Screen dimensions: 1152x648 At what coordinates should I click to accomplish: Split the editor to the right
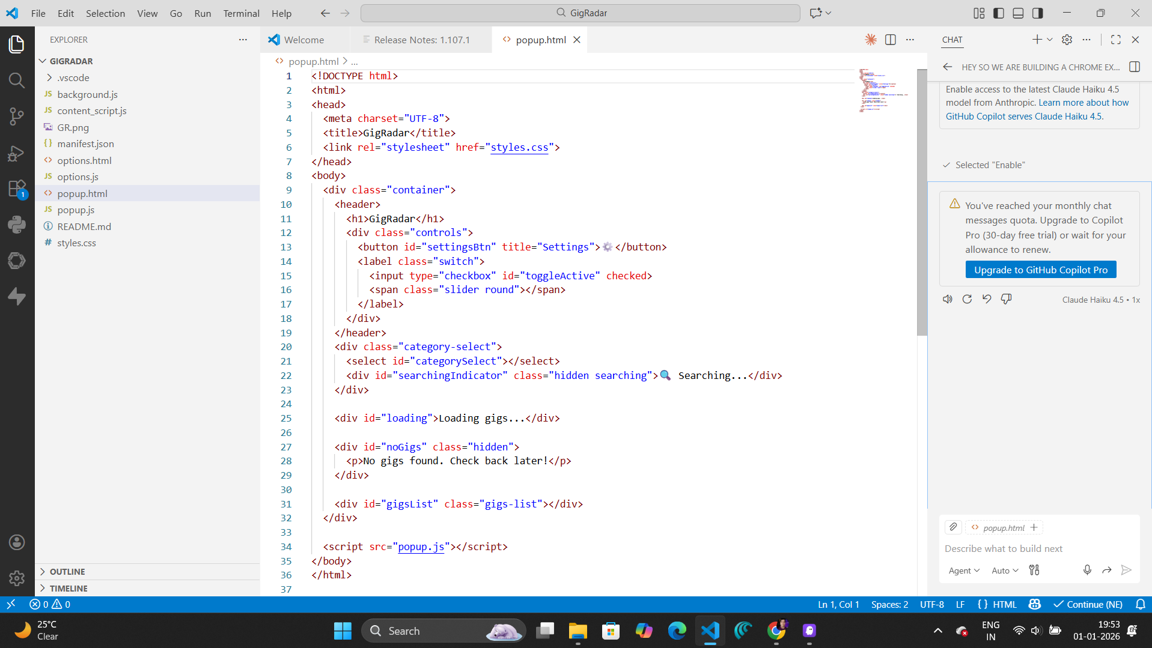[891, 40]
